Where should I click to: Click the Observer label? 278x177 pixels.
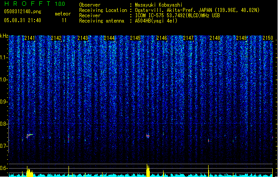pyautogui.click(x=90, y=5)
